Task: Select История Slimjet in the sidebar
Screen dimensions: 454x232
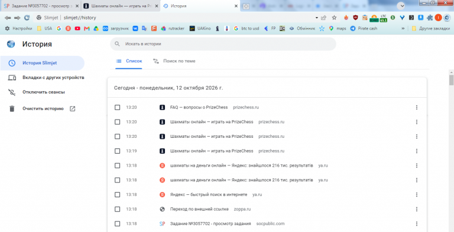Action: pyautogui.click(x=43, y=63)
